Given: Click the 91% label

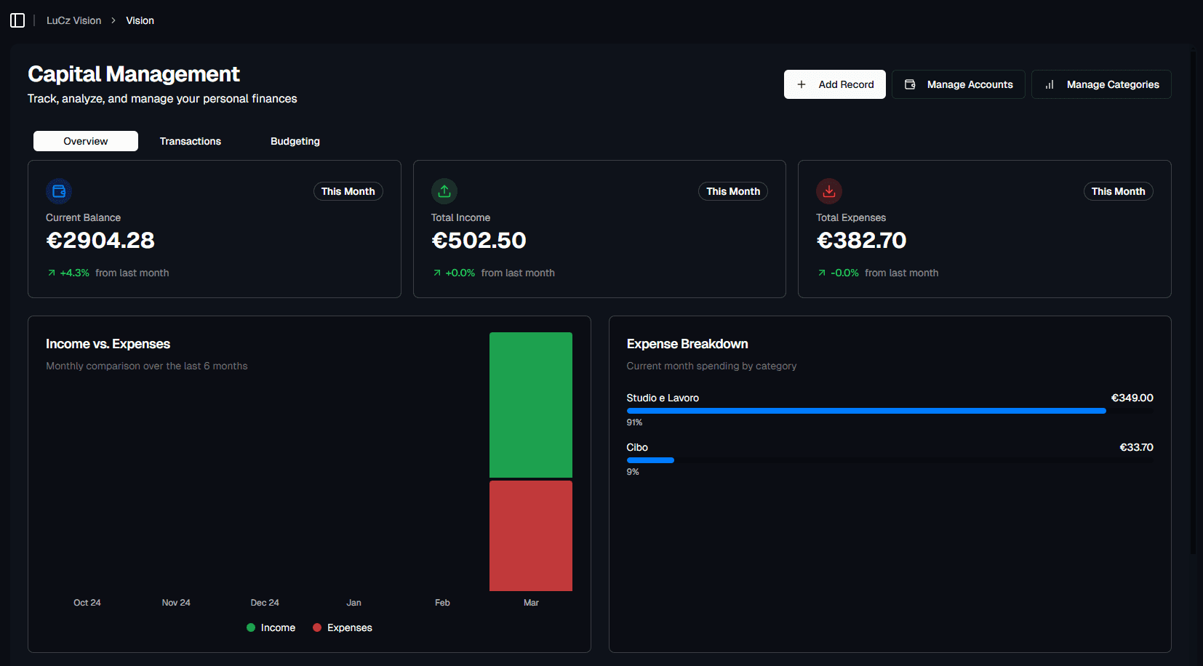Looking at the screenshot, I should 634,422.
